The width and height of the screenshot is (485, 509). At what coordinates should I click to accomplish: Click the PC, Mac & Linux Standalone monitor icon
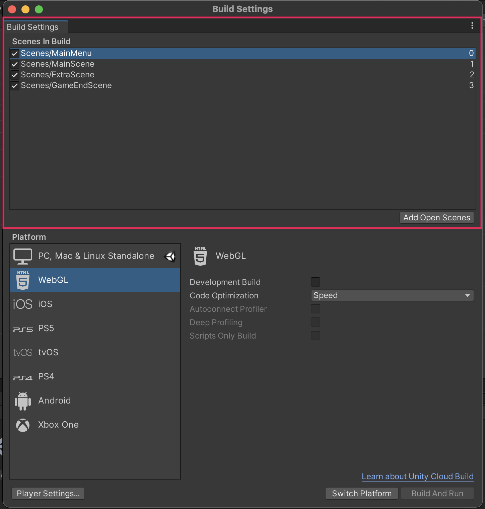23,256
